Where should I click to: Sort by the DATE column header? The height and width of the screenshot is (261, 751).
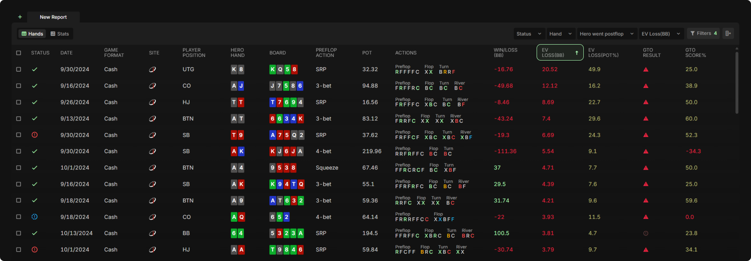point(66,53)
